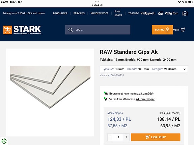Add product with LÆG I KURV button

pyautogui.click(x=156, y=137)
